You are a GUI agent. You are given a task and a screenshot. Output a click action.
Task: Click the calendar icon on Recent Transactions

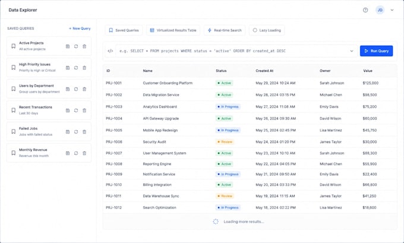pos(68,111)
